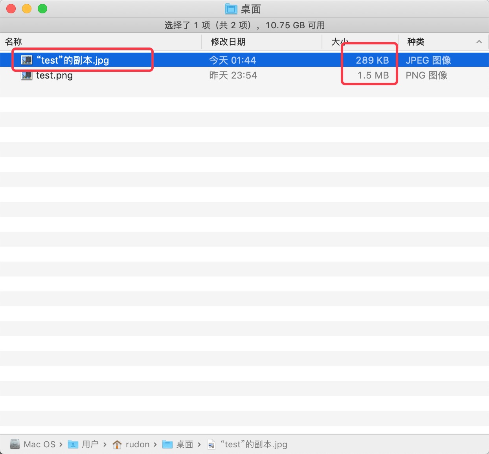The image size is (489, 454).
Task: Click the rudon home icon in path bar
Action: [x=117, y=444]
